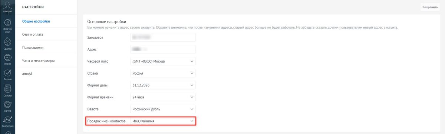Open Формат времени dropdown
This screenshot has height=134, width=445.
tap(163, 97)
